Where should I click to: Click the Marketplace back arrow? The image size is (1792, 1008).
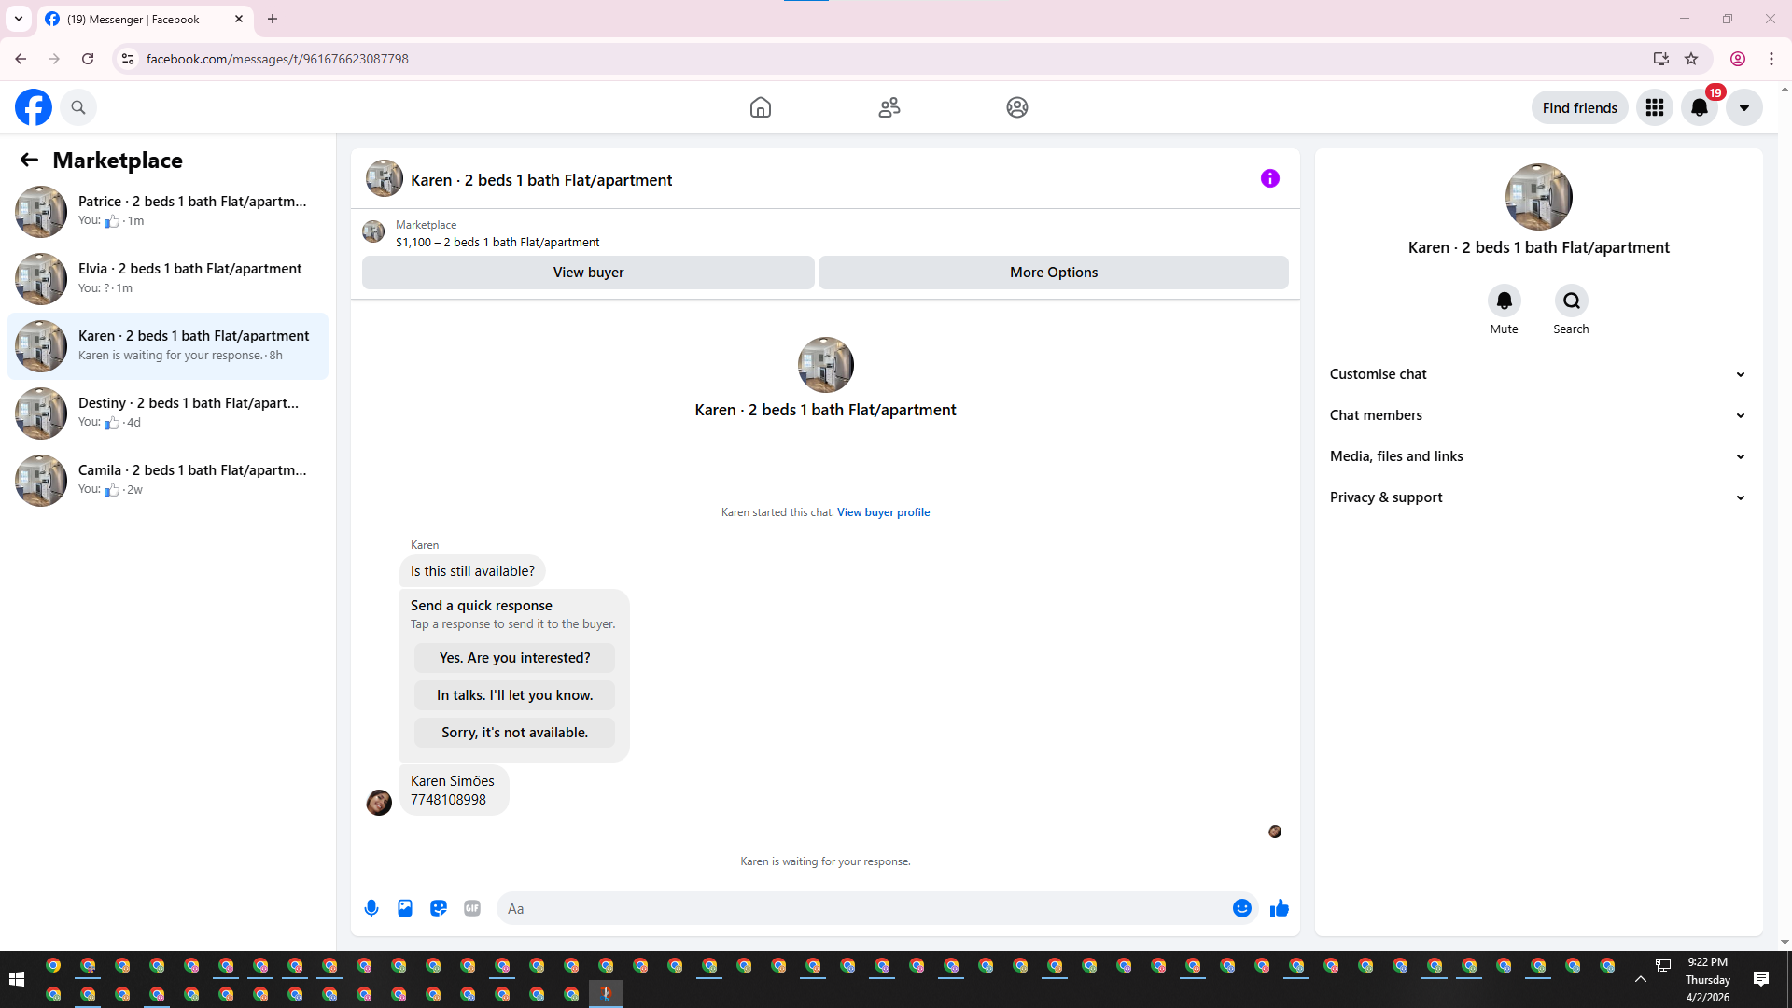pos(29,160)
